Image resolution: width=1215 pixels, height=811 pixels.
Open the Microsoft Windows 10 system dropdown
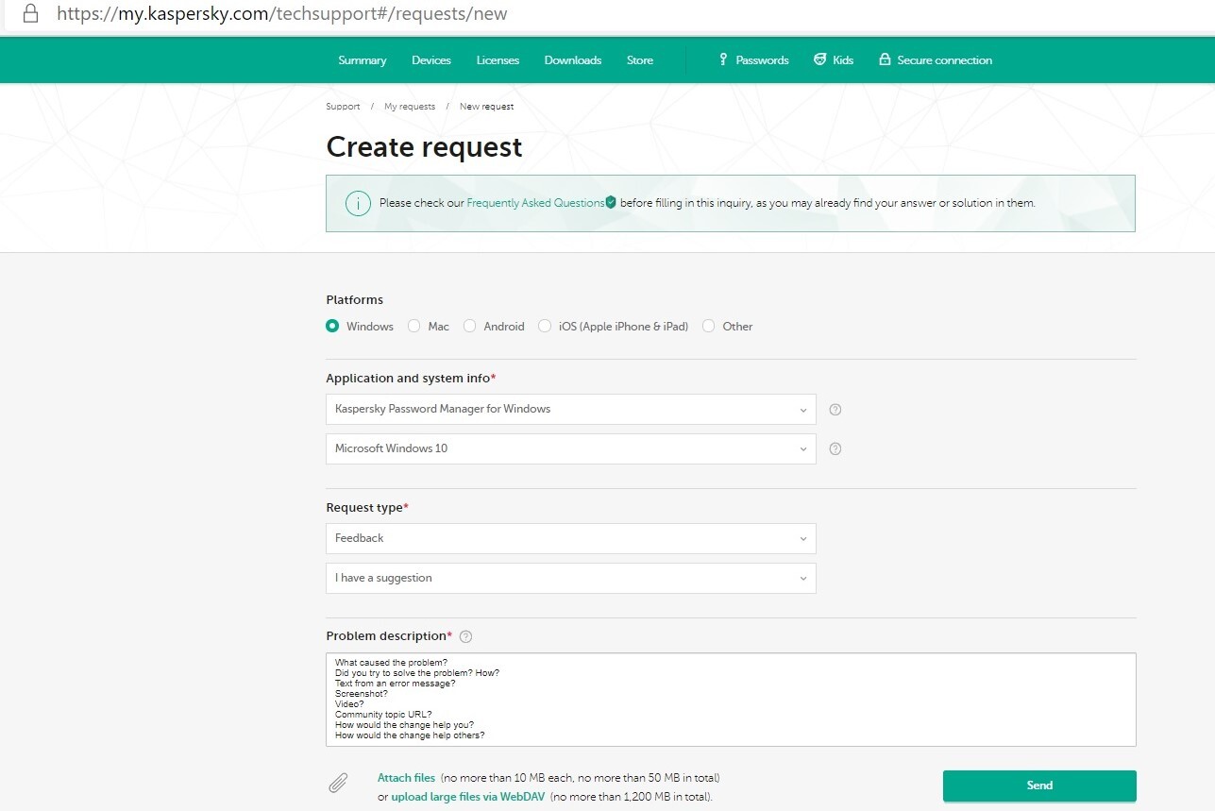pos(571,449)
